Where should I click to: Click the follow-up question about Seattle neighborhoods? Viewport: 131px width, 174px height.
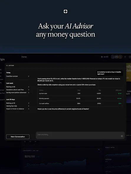pyautogui.click(x=63, y=109)
